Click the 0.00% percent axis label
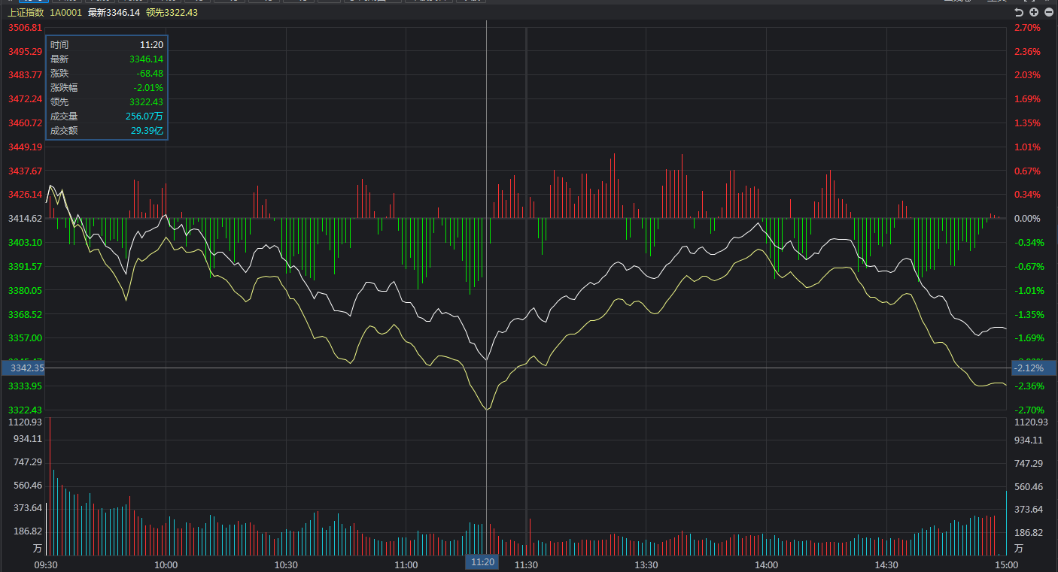The width and height of the screenshot is (1058, 572). (x=1027, y=219)
